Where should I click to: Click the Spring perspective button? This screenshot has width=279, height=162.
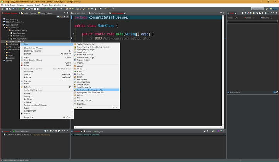click(274, 9)
